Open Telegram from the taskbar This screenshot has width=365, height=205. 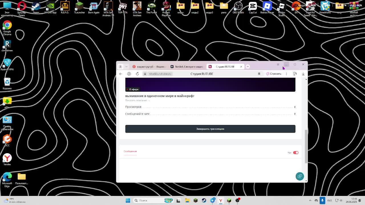tap(212, 200)
